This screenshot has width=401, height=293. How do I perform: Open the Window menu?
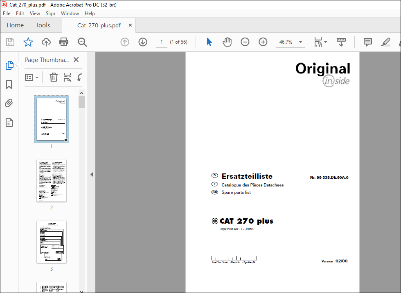[70, 13]
